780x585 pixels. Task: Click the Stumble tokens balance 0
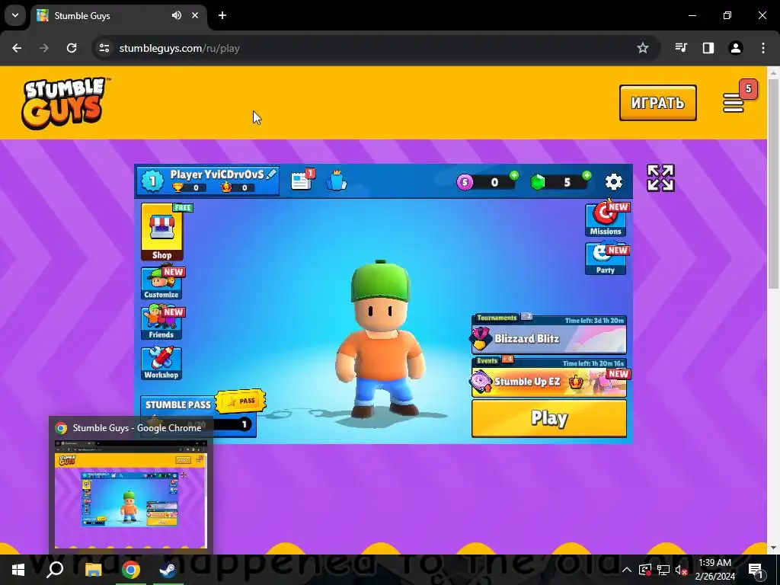[494, 183]
